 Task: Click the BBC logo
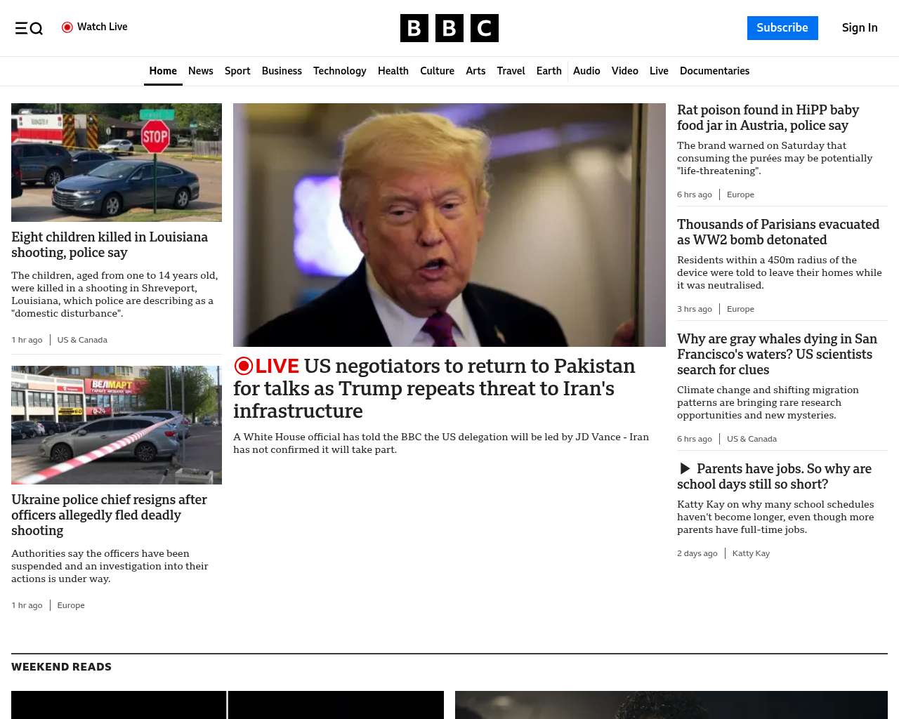[449, 28]
